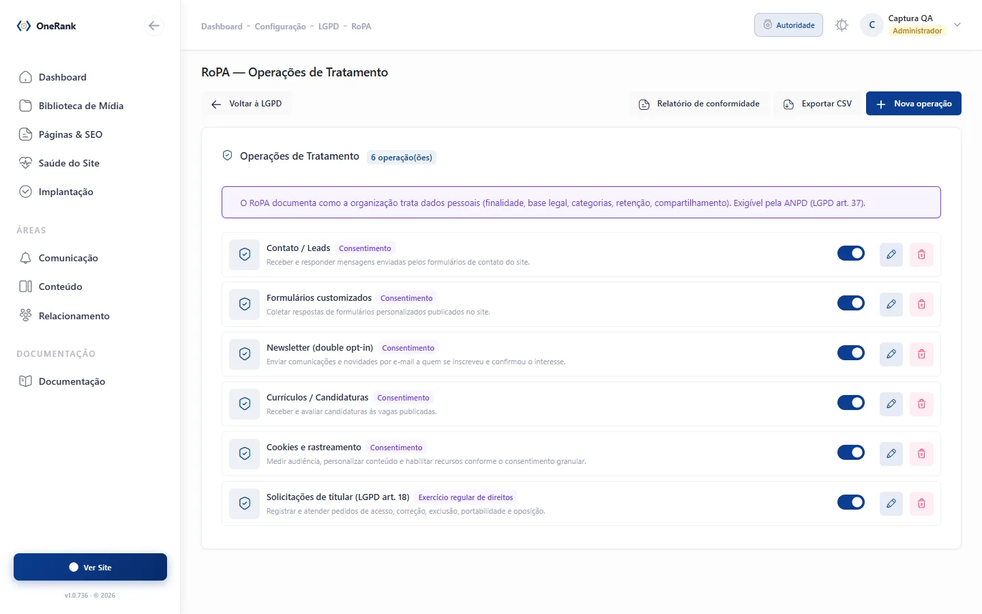
Task: Edit the Solicitações de titular operation
Action: point(891,503)
